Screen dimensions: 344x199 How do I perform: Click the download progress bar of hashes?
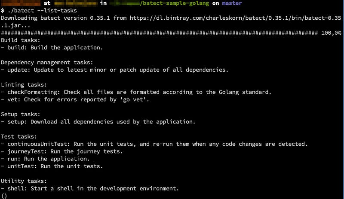tap(159, 33)
